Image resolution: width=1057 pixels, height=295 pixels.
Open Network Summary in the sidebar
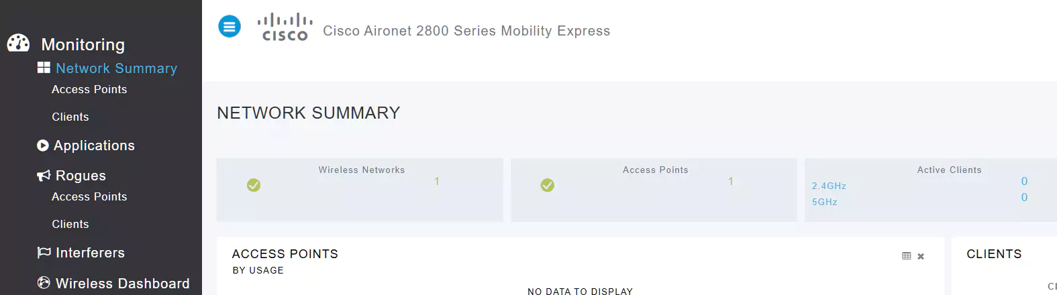click(x=116, y=68)
